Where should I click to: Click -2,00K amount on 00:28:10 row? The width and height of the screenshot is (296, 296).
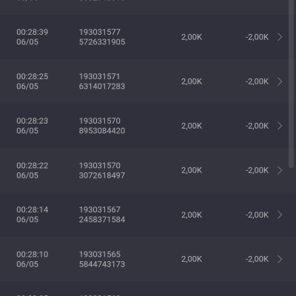257,259
